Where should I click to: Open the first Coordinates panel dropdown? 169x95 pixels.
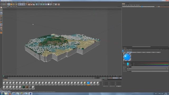pyautogui.click(x=106, y=86)
